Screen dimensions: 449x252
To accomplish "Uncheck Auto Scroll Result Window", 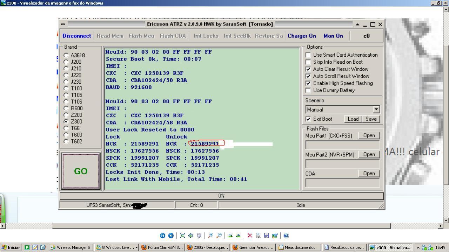I will click(x=308, y=76).
